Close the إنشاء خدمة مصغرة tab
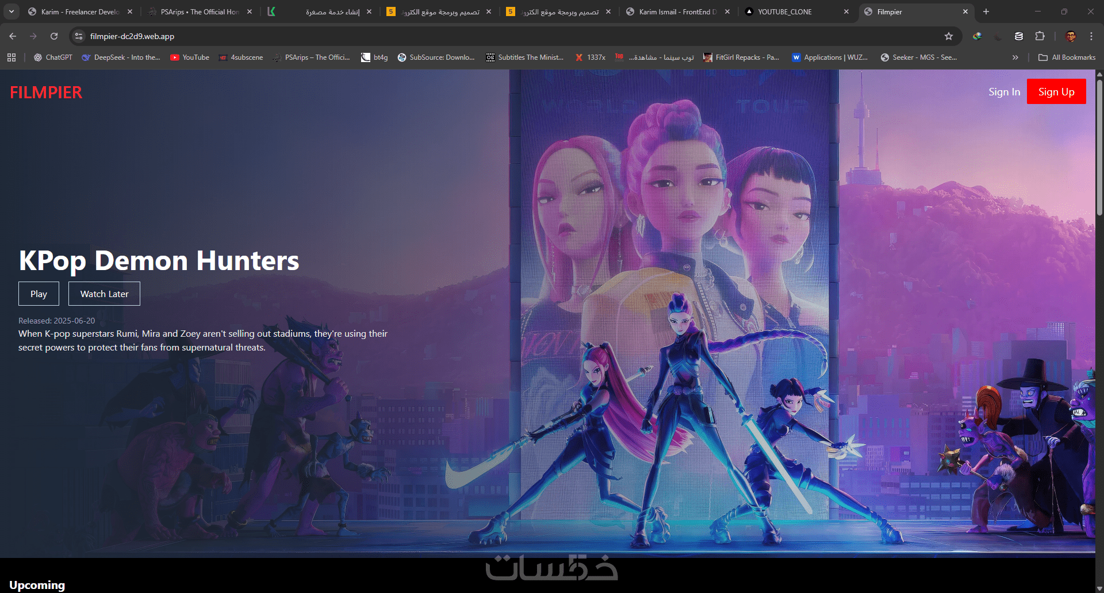The width and height of the screenshot is (1104, 593). tap(369, 11)
